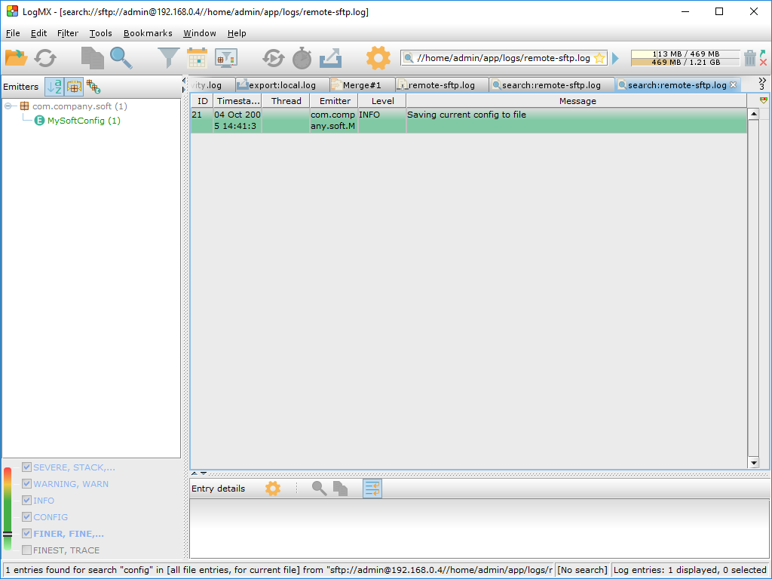Click the stopwatch timer icon

(x=302, y=58)
